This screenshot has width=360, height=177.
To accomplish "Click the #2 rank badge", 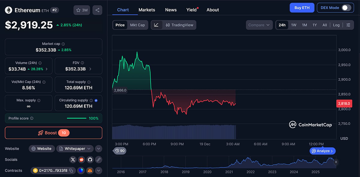I will pos(54,10).
